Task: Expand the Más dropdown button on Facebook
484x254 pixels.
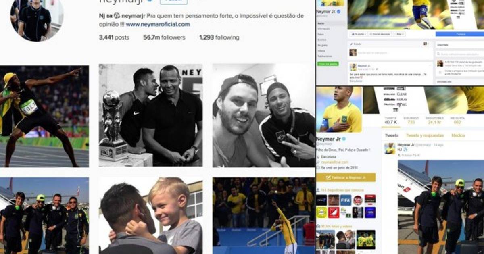Action: 400,34
